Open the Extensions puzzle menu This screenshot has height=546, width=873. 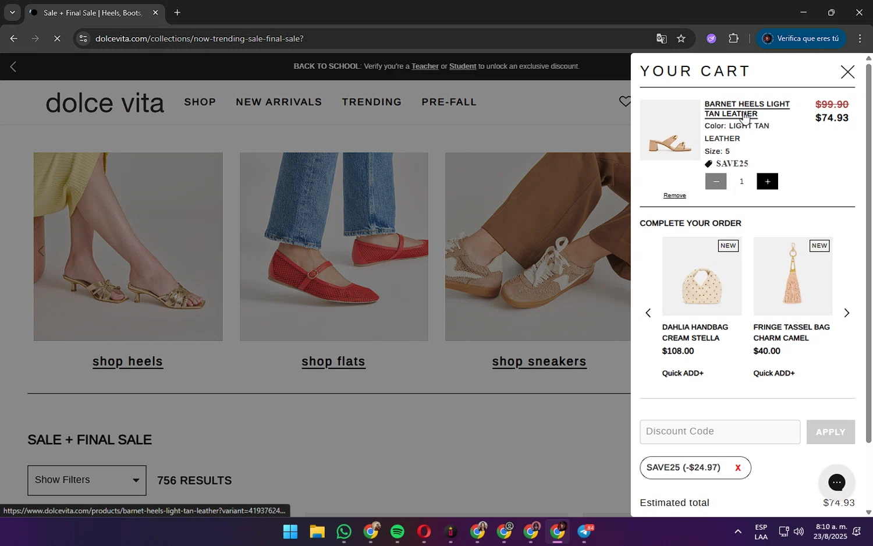tap(733, 38)
